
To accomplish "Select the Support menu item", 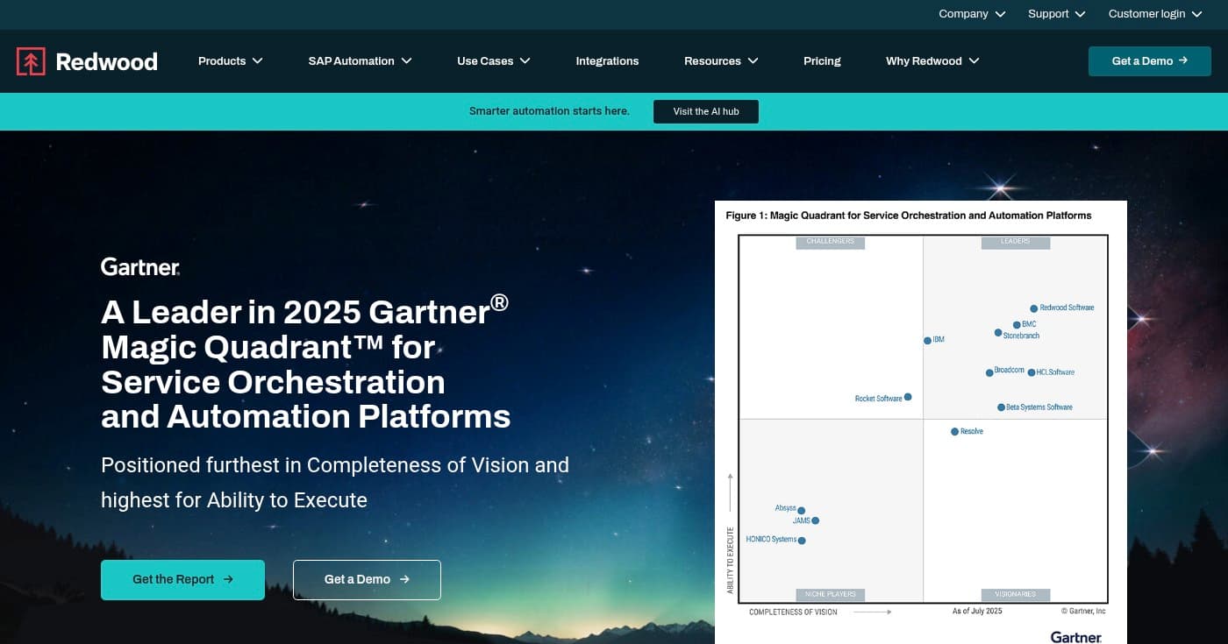I will 1055,14.
